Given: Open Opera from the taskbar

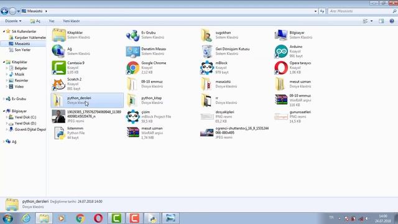Looking at the screenshot, I should (x=98, y=218).
